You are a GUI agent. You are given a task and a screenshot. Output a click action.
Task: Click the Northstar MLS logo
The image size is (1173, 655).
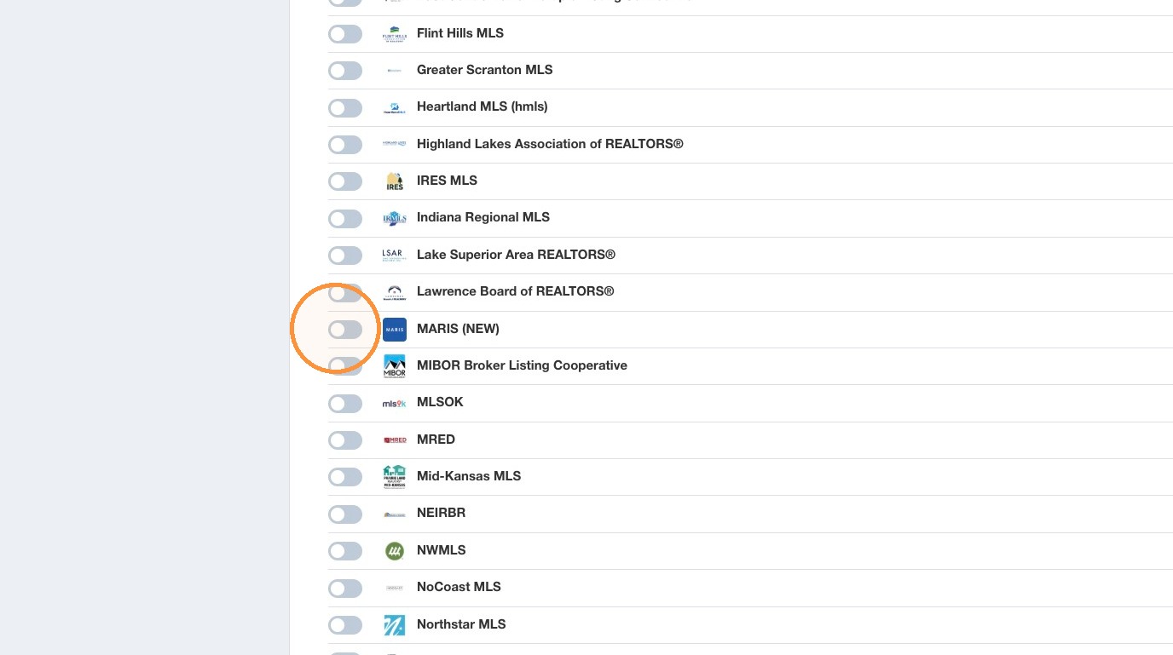click(395, 625)
